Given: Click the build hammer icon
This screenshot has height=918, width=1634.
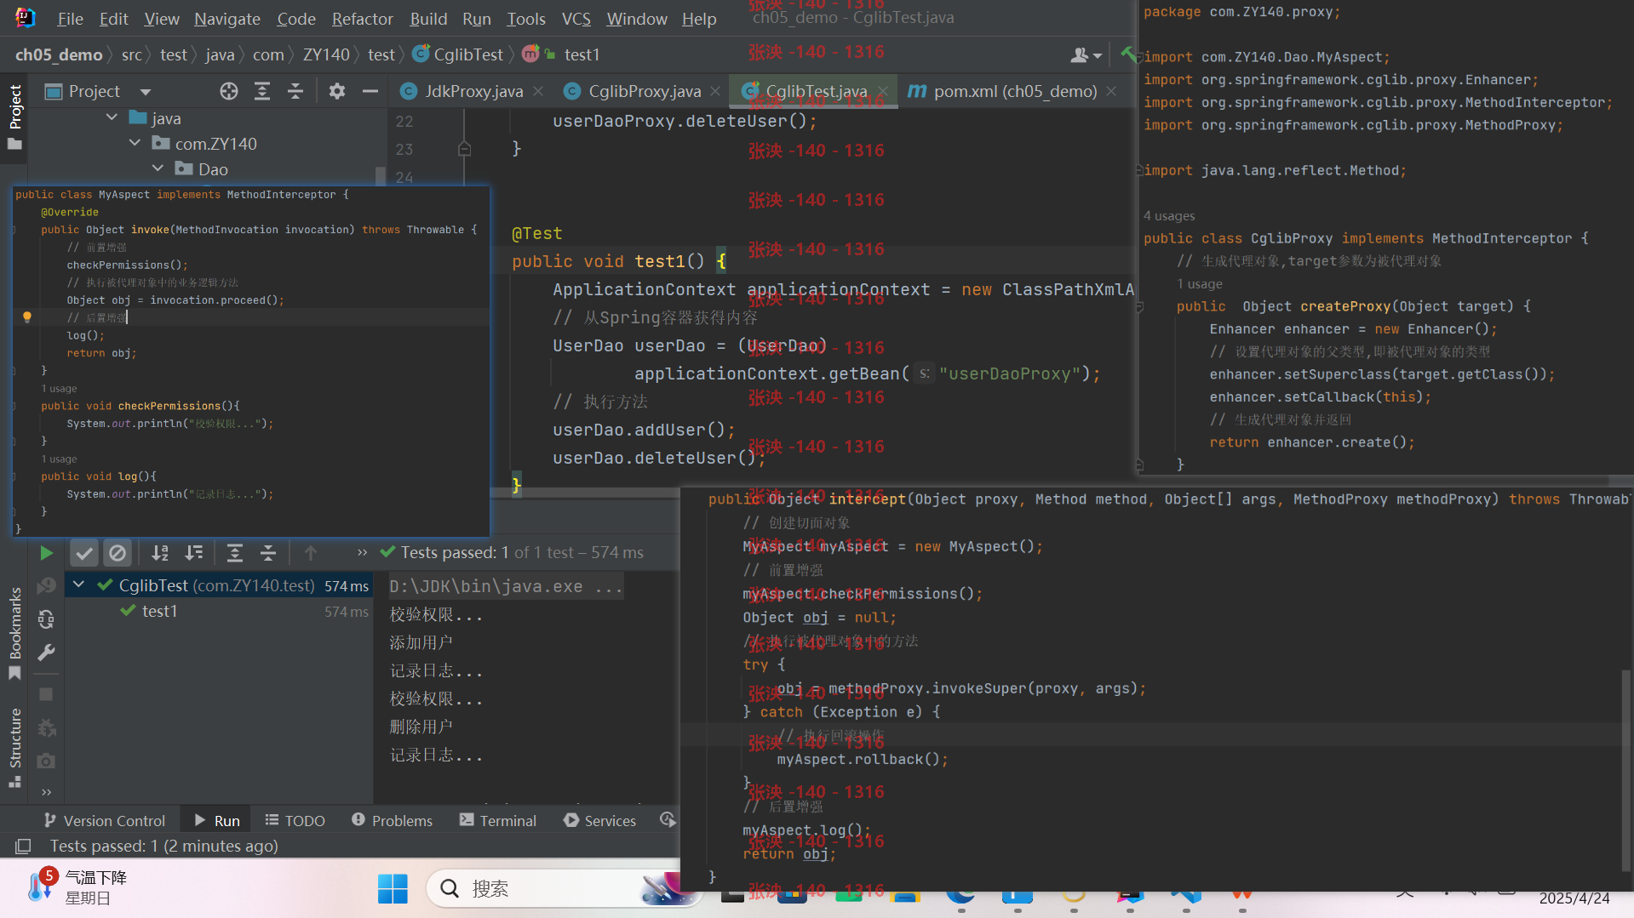Looking at the screenshot, I should pos(1129,54).
